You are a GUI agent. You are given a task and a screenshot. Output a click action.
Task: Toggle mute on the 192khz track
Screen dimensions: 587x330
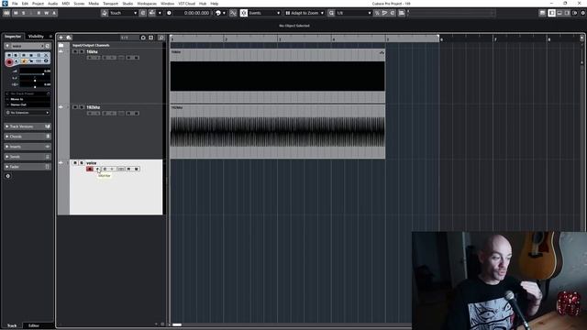(75, 107)
